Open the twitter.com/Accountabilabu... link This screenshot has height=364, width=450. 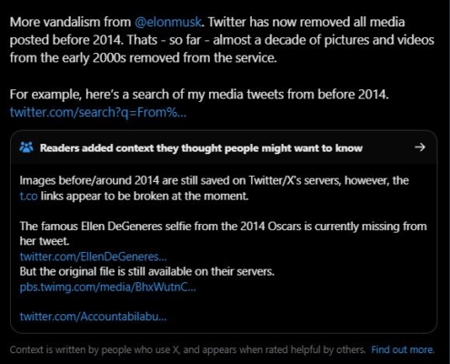coord(93,317)
